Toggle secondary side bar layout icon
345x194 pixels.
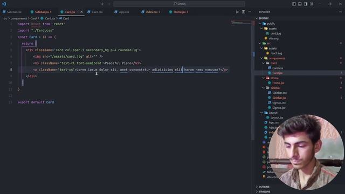[306, 4]
